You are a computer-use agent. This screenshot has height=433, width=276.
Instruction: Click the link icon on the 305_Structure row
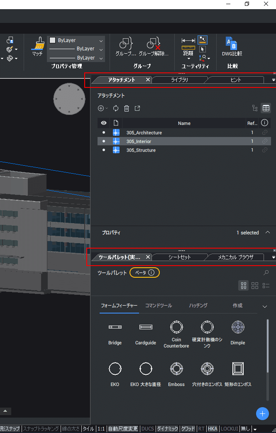coord(265,150)
